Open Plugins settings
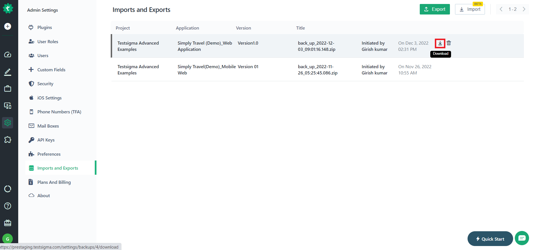This screenshot has height=250, width=537. click(x=44, y=28)
